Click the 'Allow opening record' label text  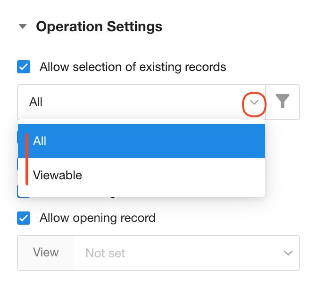(x=97, y=218)
